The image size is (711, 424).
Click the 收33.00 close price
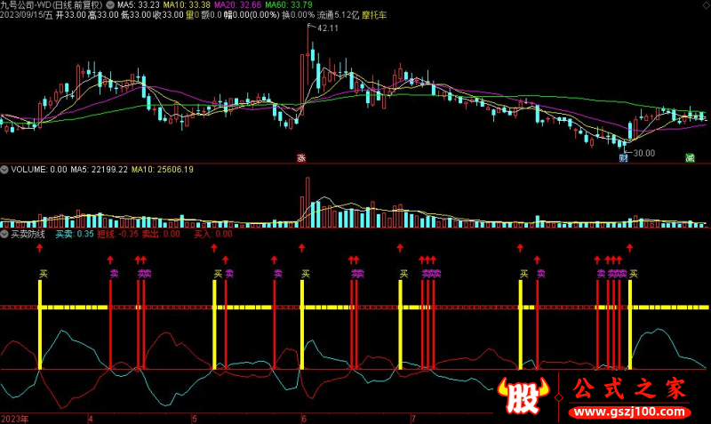[x=168, y=15]
